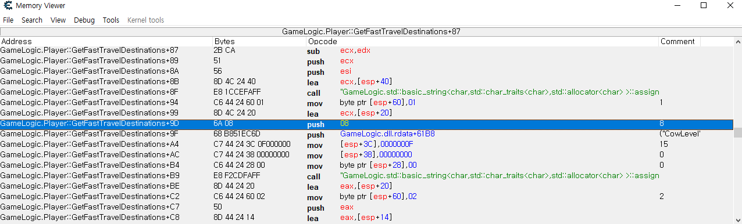
Task: Click the Opcode column header
Action: tap(483, 42)
